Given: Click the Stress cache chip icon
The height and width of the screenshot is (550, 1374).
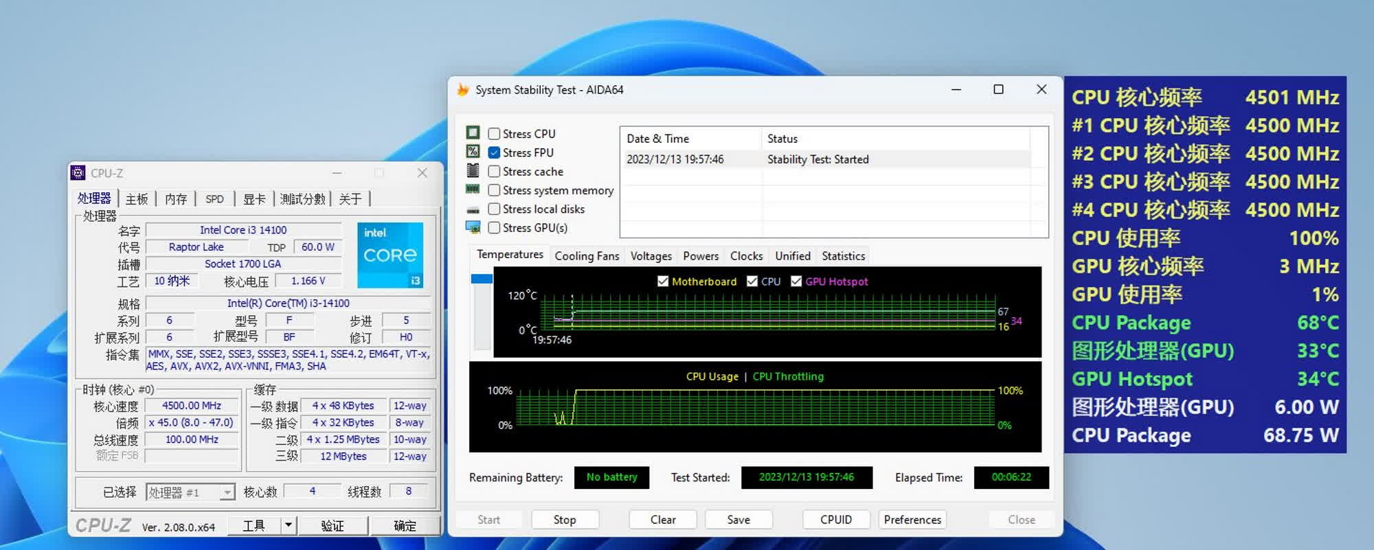Looking at the screenshot, I should [473, 170].
